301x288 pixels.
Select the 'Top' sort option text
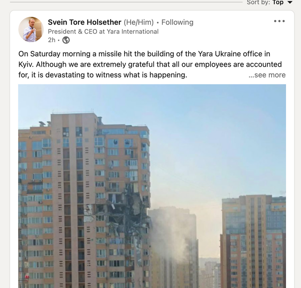point(278,2)
